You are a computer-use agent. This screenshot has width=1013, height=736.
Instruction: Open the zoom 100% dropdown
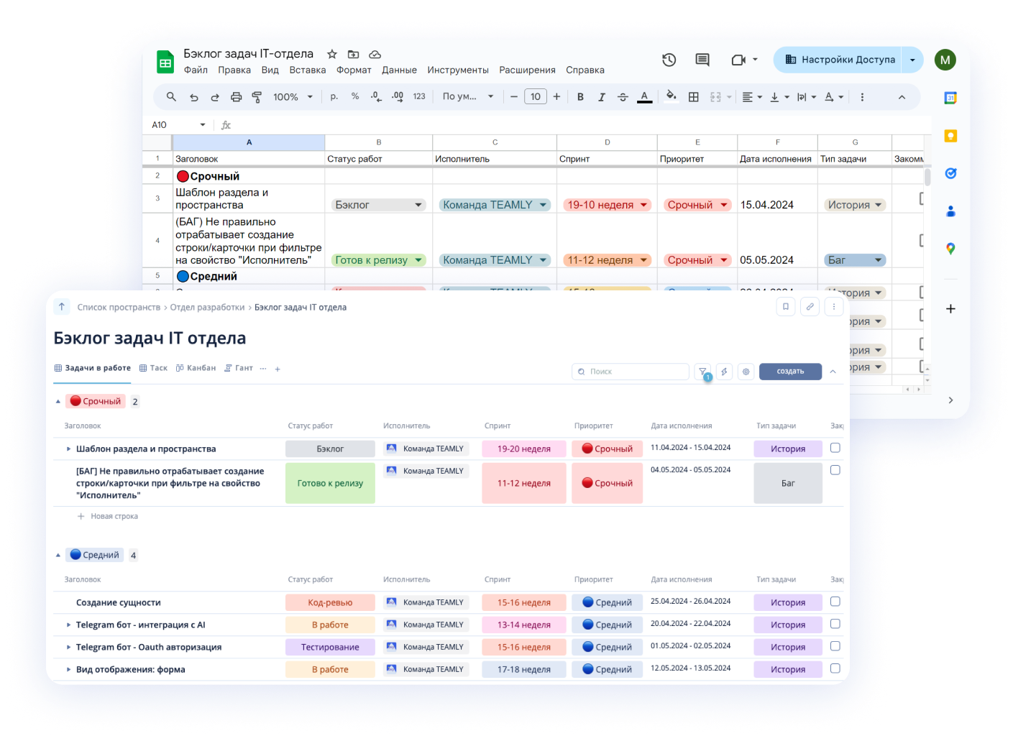[x=293, y=97]
